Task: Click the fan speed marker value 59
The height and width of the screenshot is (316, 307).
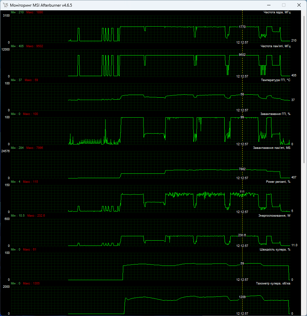Action: [x=242, y=263]
